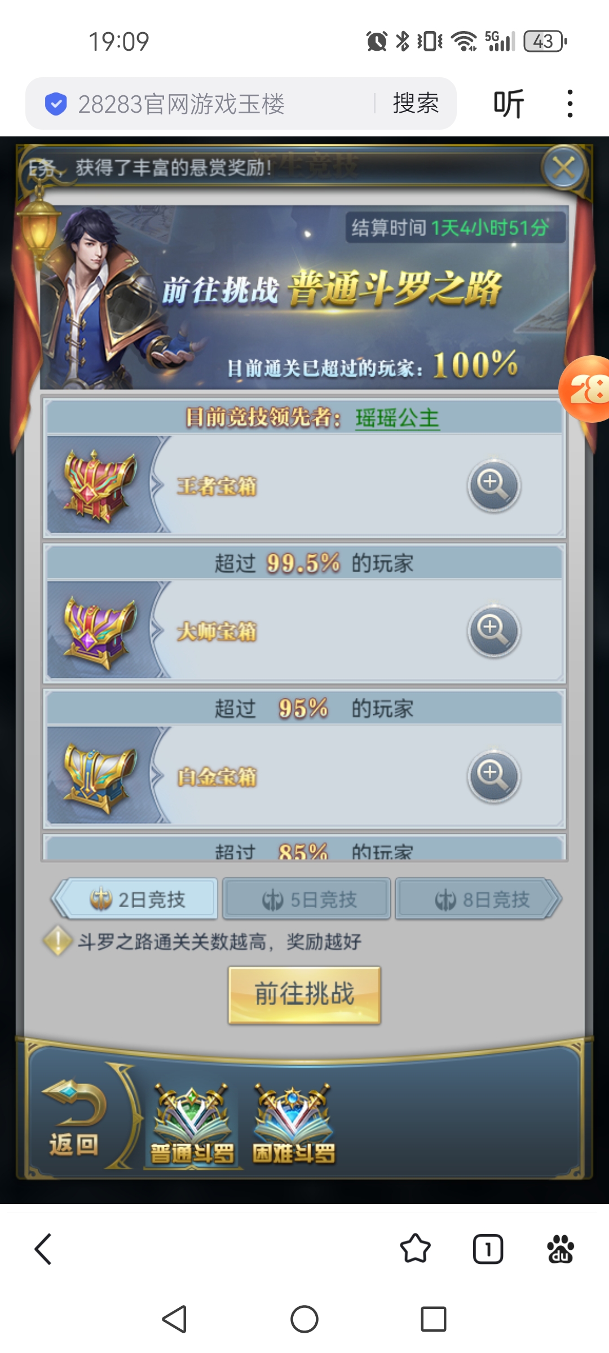
Task: Inspect the 大师宝箱 reward with magnifier
Action: (493, 631)
